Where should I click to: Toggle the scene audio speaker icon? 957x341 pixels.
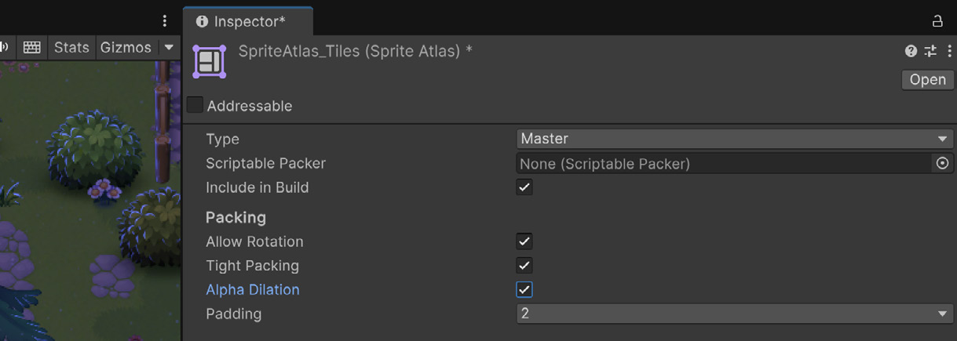pyautogui.click(x=4, y=47)
